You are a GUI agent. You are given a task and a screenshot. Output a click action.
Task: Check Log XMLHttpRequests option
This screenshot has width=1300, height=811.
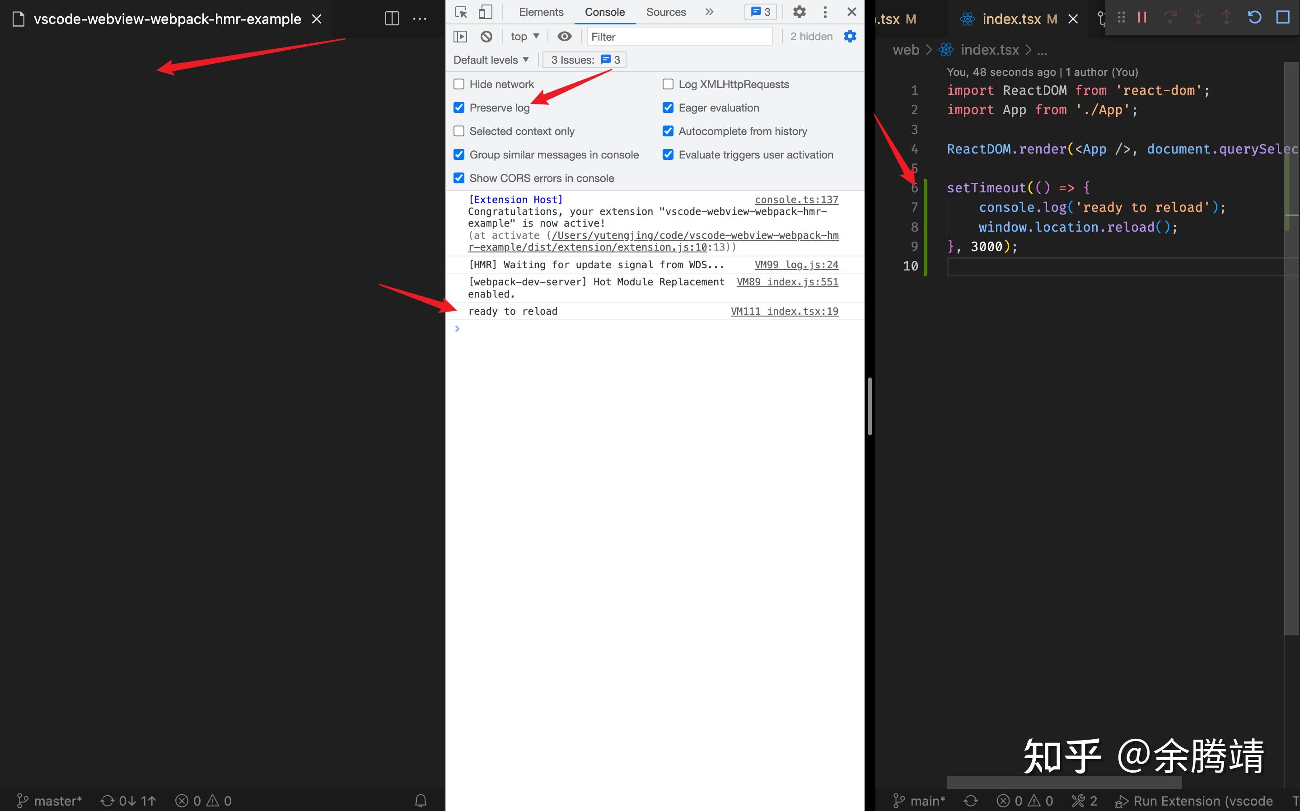pyautogui.click(x=668, y=84)
